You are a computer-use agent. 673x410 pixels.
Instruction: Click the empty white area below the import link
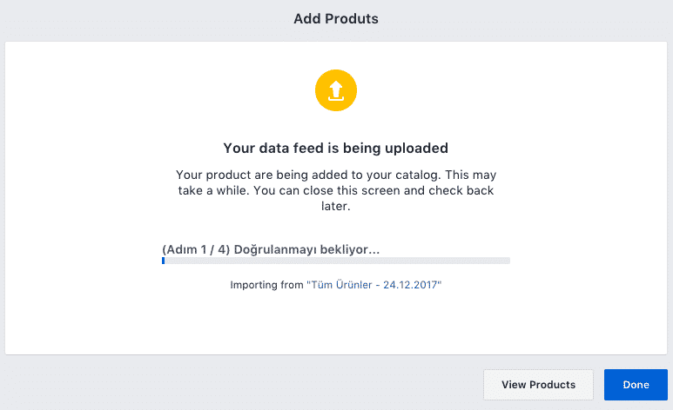pos(336,323)
